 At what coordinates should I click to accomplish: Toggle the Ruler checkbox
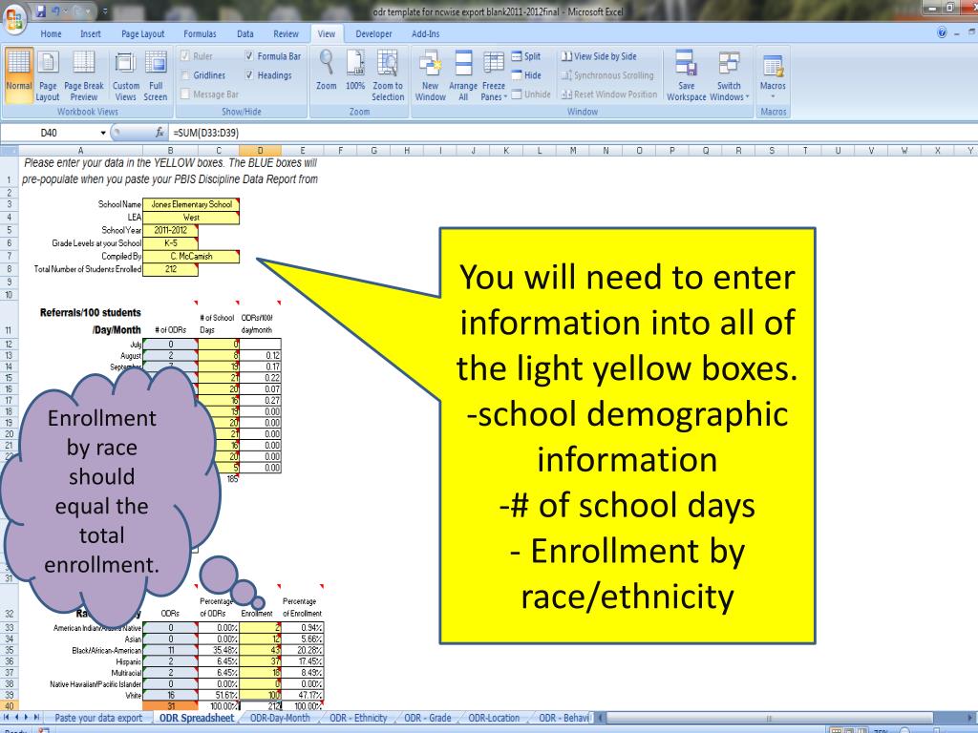coord(184,56)
